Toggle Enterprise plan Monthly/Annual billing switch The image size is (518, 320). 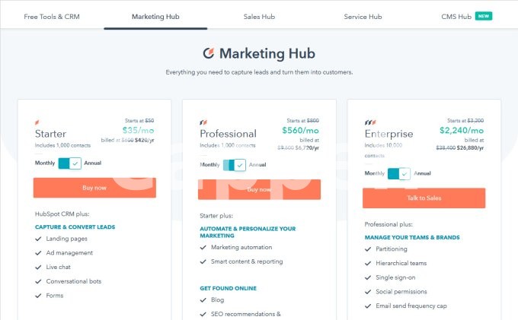point(399,173)
